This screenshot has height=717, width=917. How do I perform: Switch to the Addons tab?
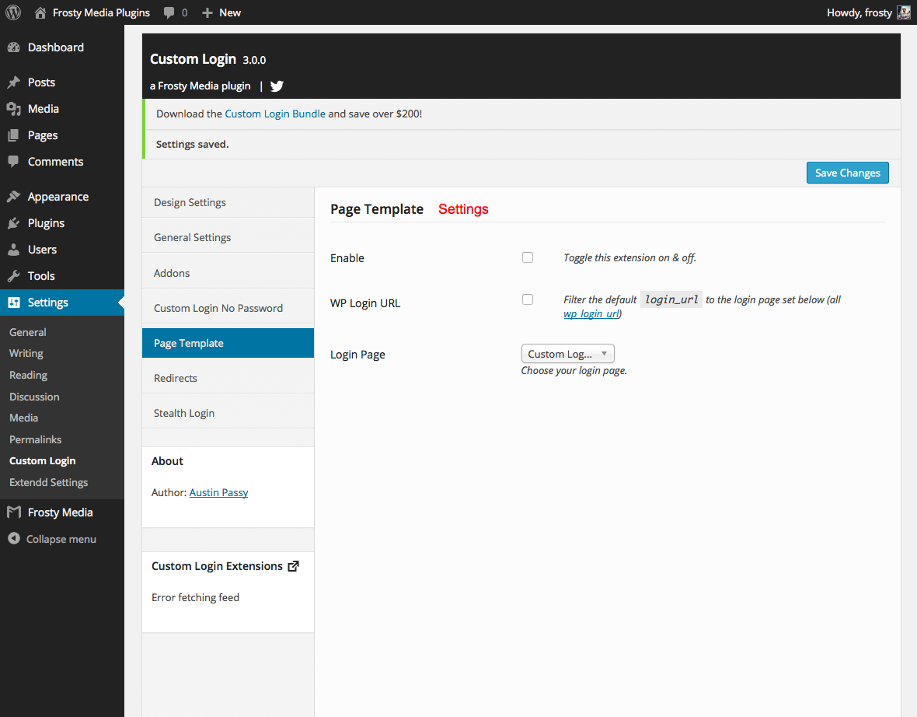[x=228, y=273]
